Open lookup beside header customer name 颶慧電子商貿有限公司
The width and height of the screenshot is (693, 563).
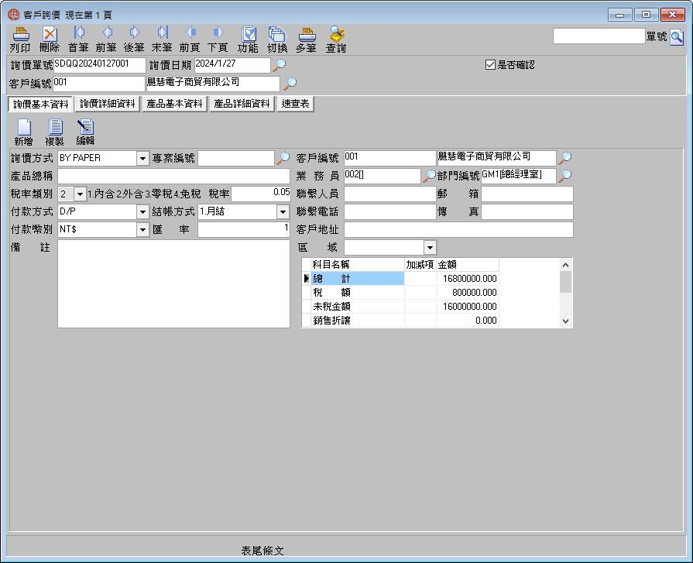click(290, 83)
